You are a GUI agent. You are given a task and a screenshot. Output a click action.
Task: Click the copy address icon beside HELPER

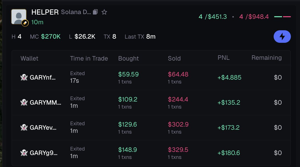pos(95,12)
